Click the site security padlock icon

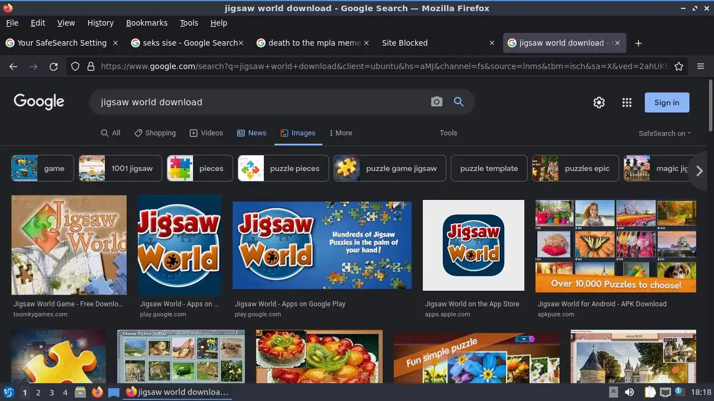(90, 67)
